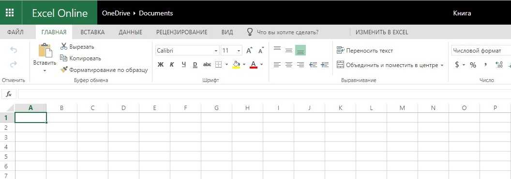Increase font size with large A

(250, 51)
